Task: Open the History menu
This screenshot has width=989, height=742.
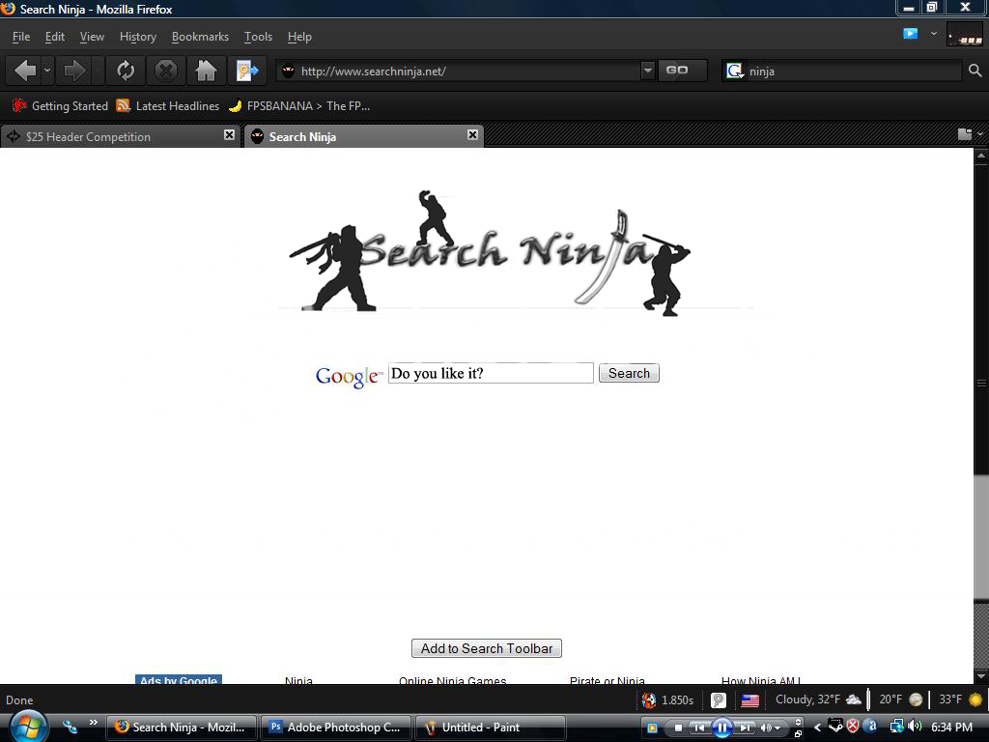Action: (138, 37)
